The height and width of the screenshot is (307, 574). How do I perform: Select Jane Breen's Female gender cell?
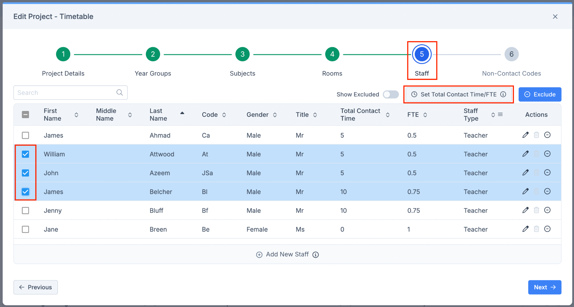click(257, 229)
